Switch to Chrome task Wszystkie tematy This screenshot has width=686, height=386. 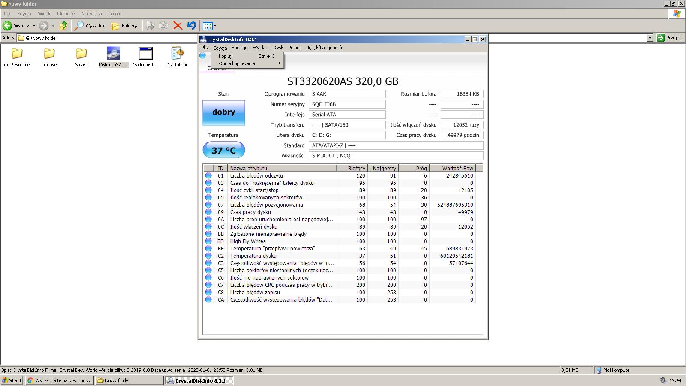59,380
